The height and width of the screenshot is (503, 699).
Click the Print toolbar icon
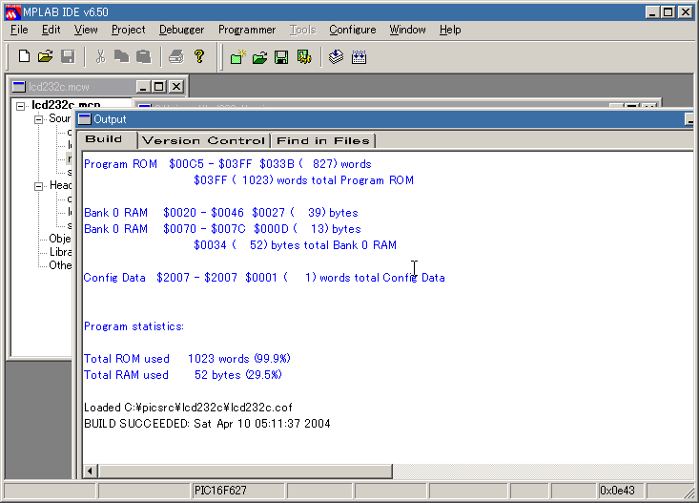pyautogui.click(x=176, y=56)
